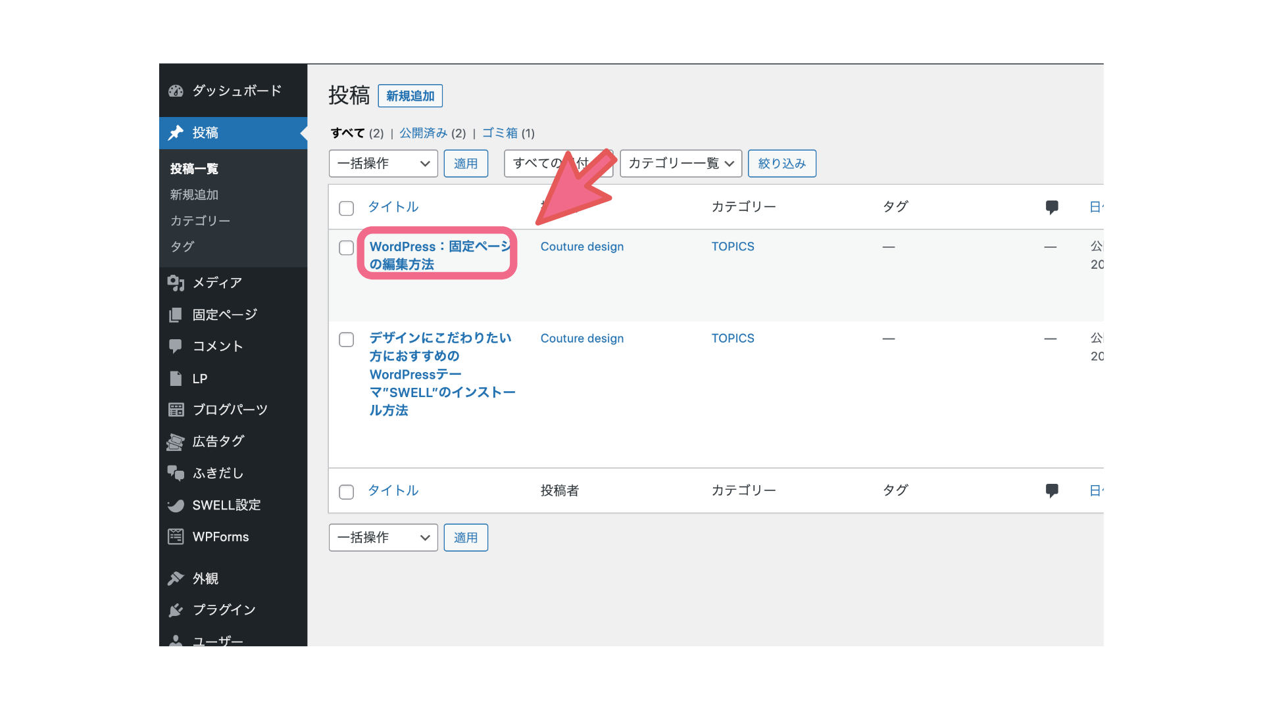This screenshot has height=710, width=1263.
Task: Sort by タイトル column in table footer
Action: pos(393,490)
